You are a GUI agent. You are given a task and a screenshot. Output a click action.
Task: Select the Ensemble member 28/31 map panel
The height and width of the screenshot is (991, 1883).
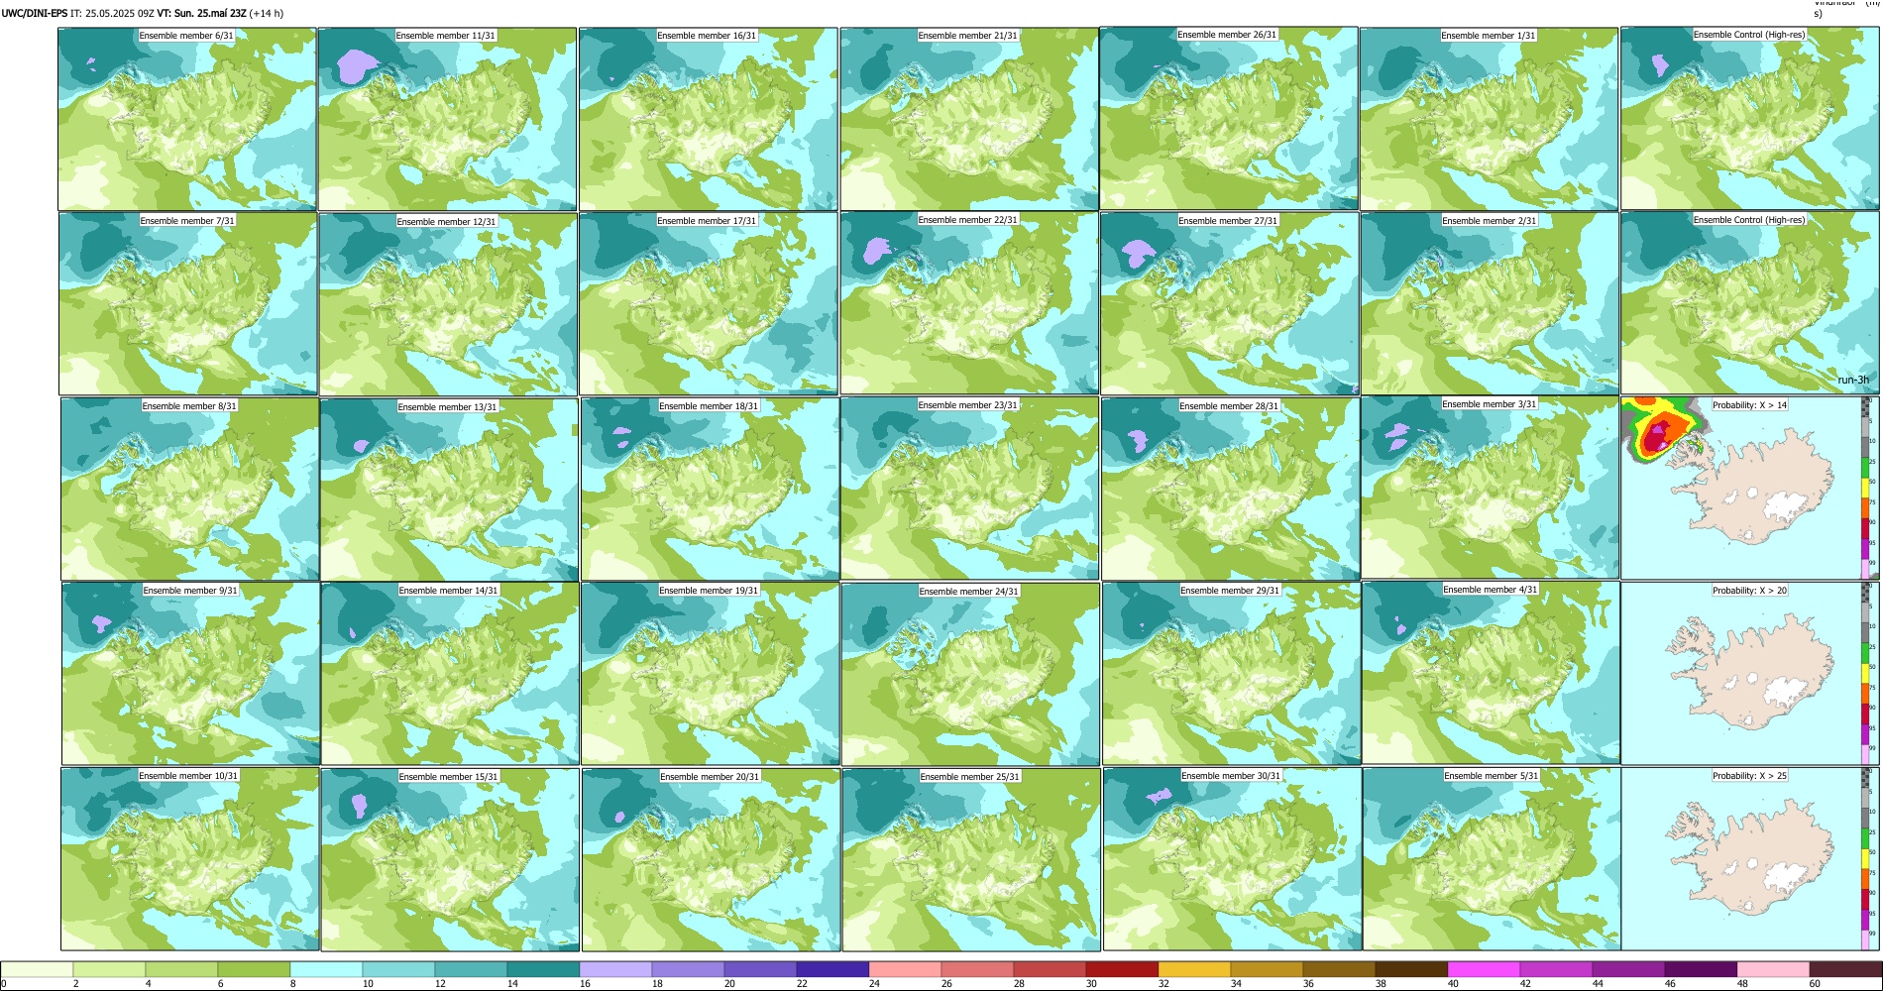pyautogui.click(x=1230, y=489)
